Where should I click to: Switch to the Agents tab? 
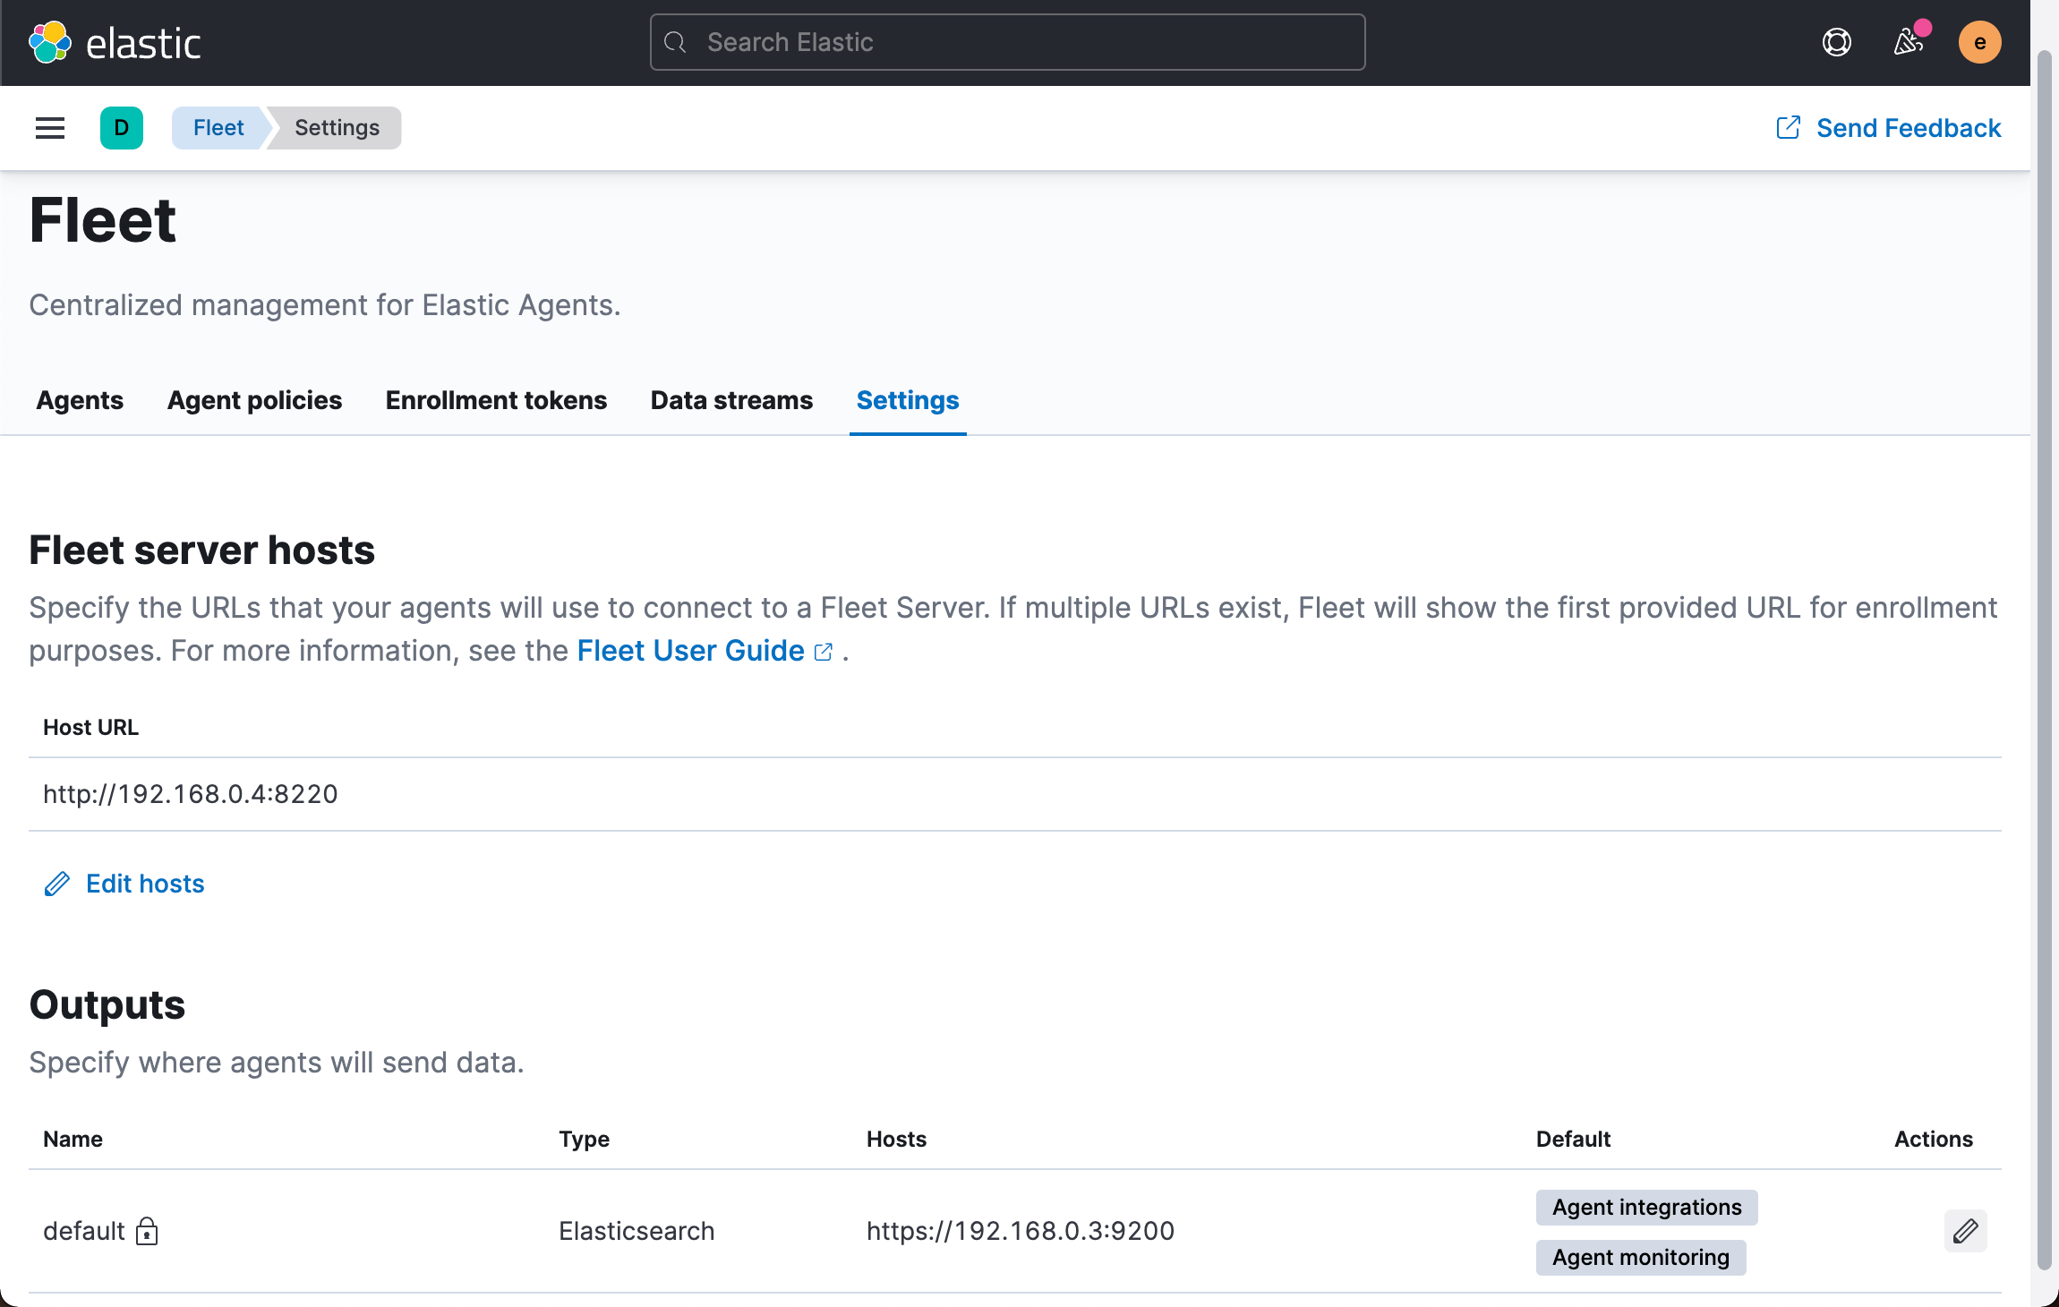click(80, 400)
